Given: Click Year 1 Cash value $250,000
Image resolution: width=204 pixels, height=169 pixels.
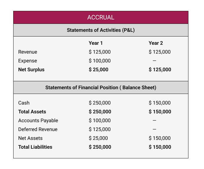Looking at the screenshot, I should [x=100, y=103].
